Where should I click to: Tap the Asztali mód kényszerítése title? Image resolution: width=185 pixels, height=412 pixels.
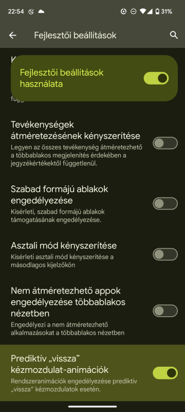tap(64, 246)
